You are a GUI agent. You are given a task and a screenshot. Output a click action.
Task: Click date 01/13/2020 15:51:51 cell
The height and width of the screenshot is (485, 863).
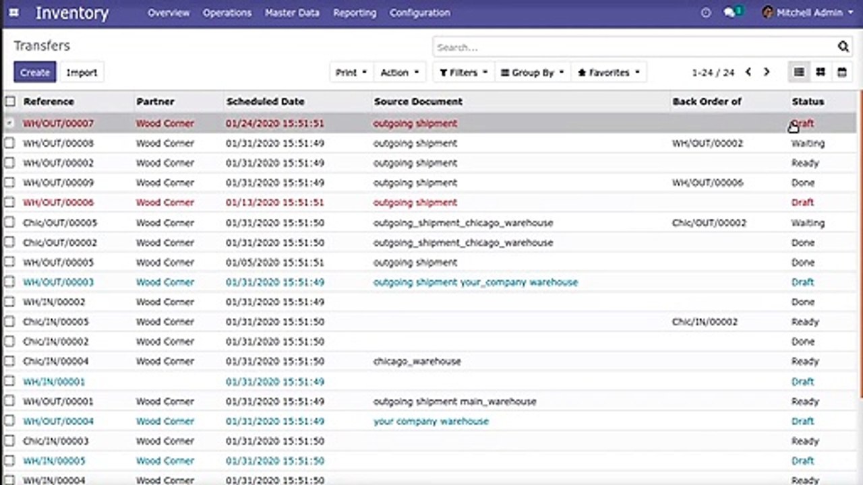point(275,203)
